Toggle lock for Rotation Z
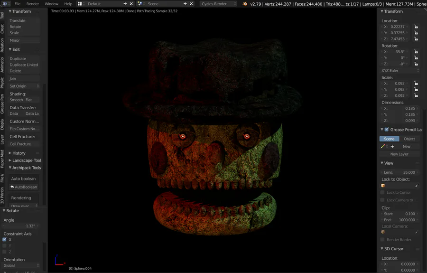 [416, 64]
